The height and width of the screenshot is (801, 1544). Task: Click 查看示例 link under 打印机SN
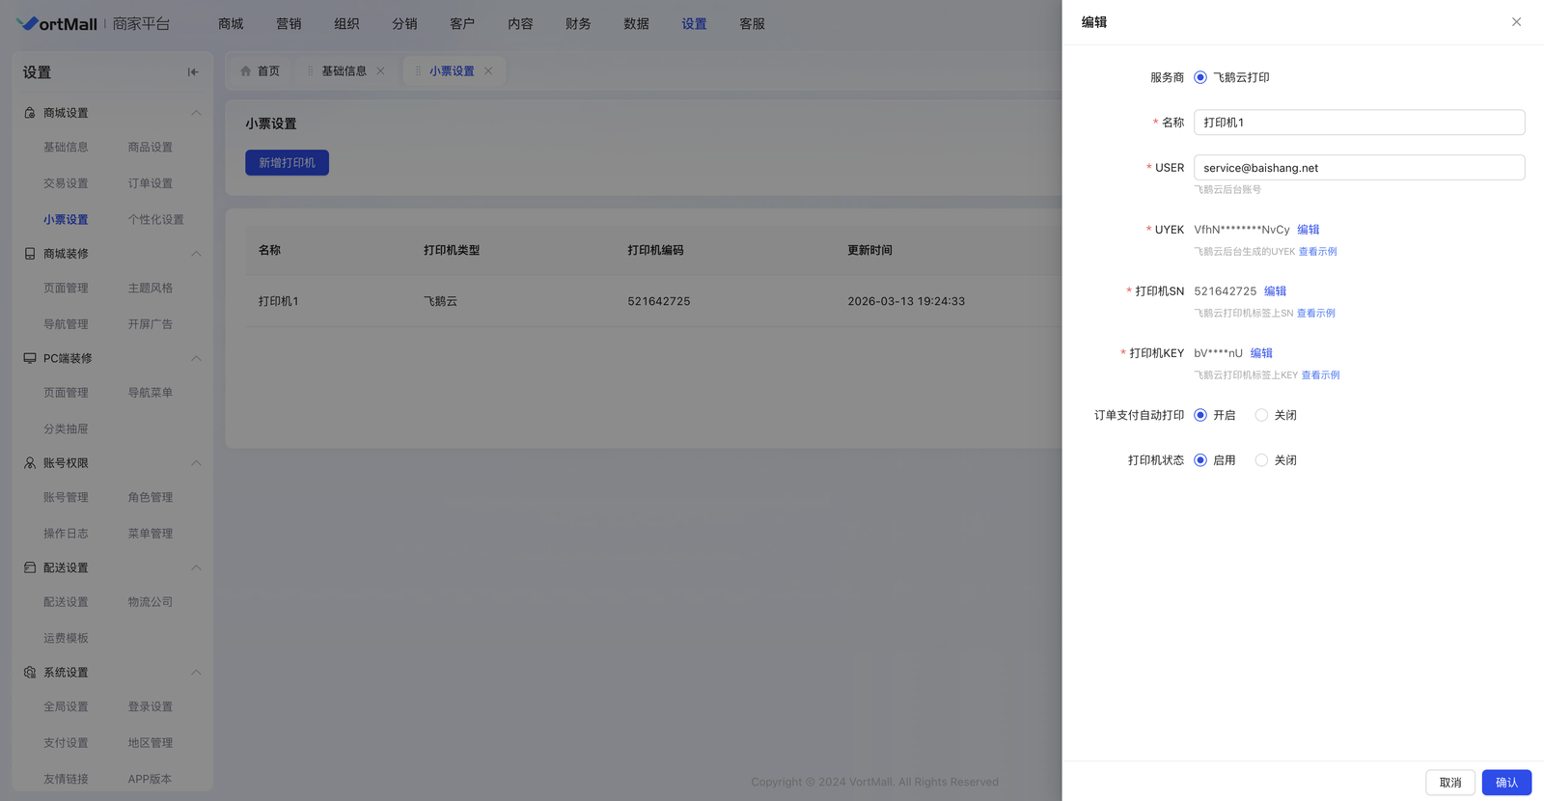click(1315, 314)
